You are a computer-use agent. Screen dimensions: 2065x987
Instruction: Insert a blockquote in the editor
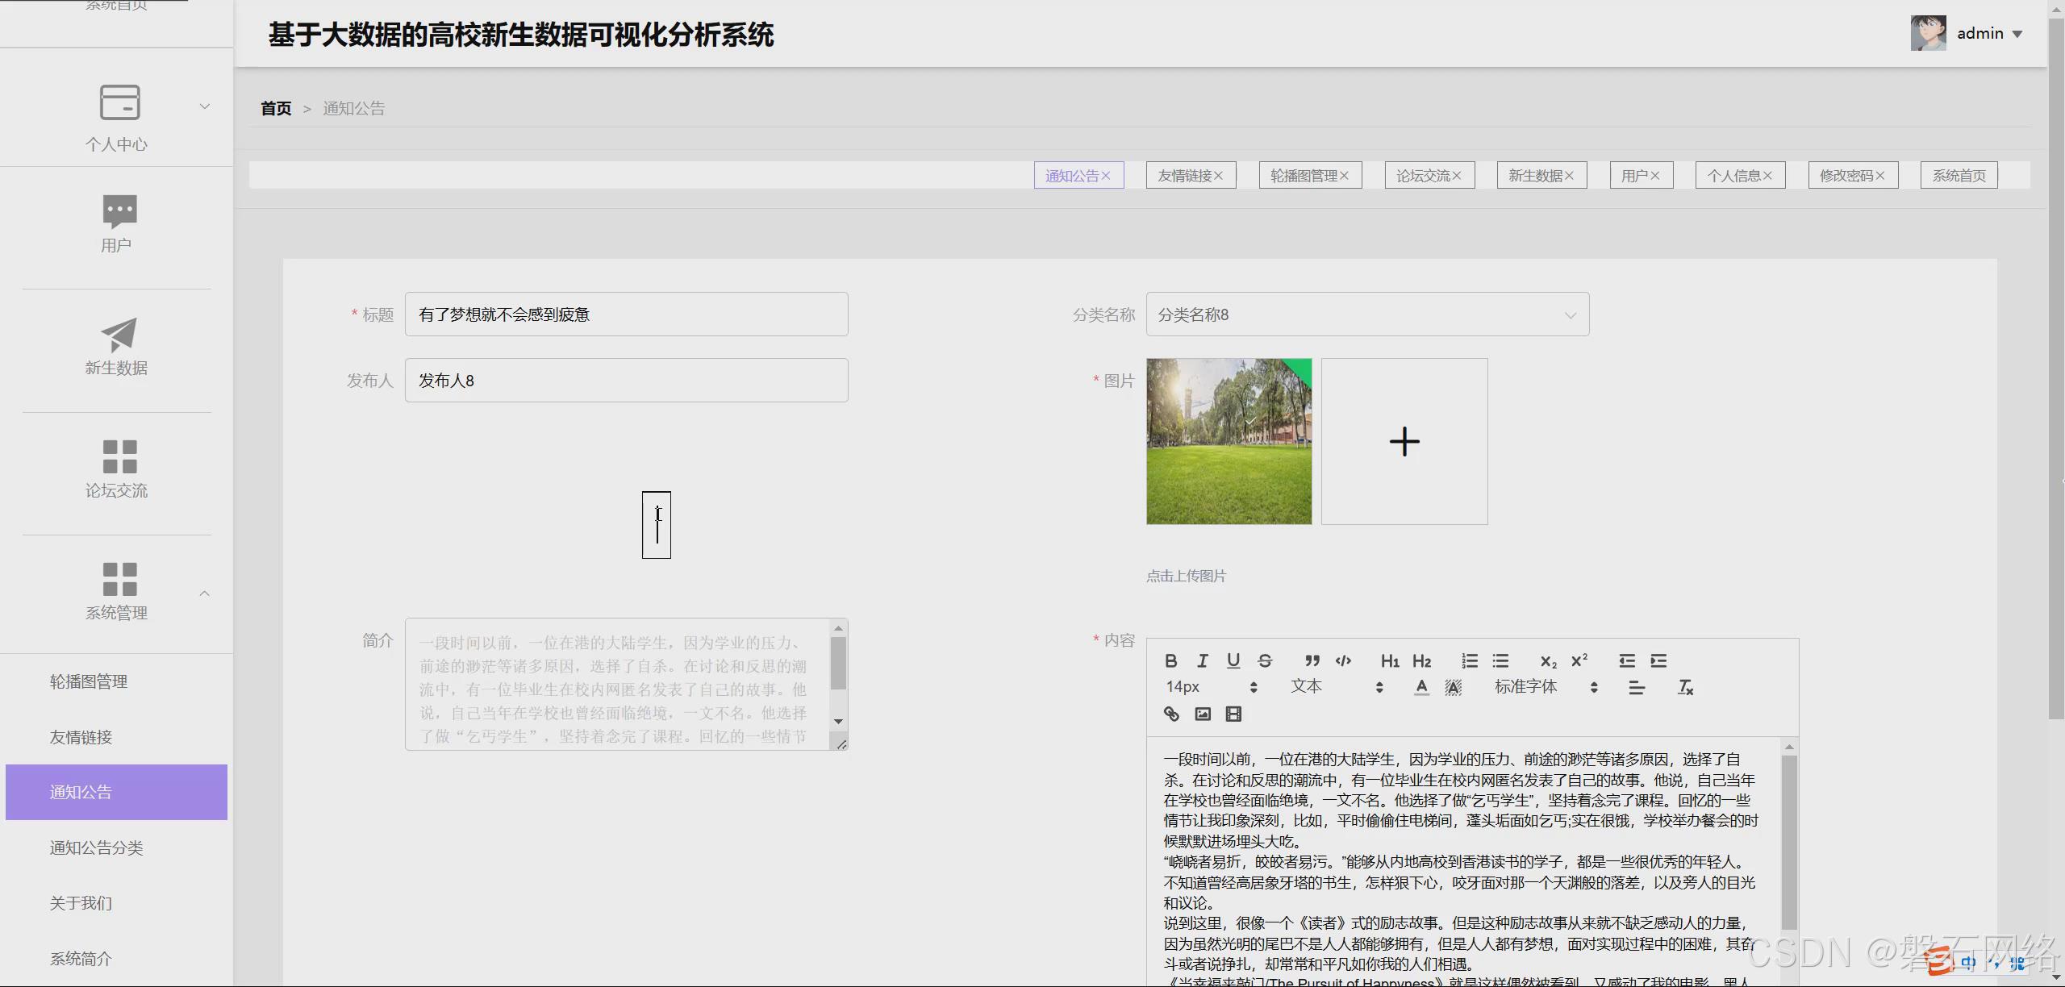click(1312, 661)
